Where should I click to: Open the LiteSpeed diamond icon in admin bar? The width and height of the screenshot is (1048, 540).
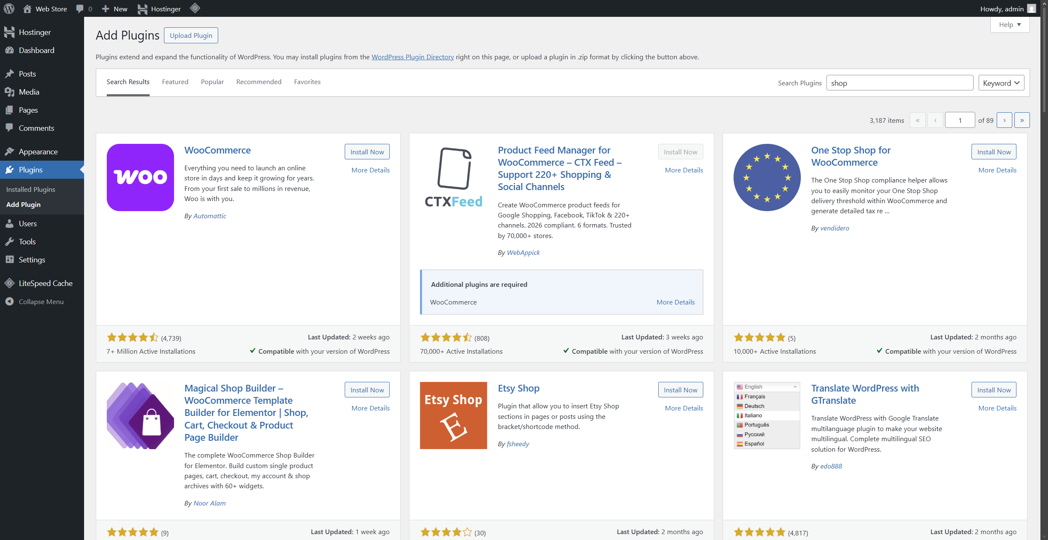(195, 8)
